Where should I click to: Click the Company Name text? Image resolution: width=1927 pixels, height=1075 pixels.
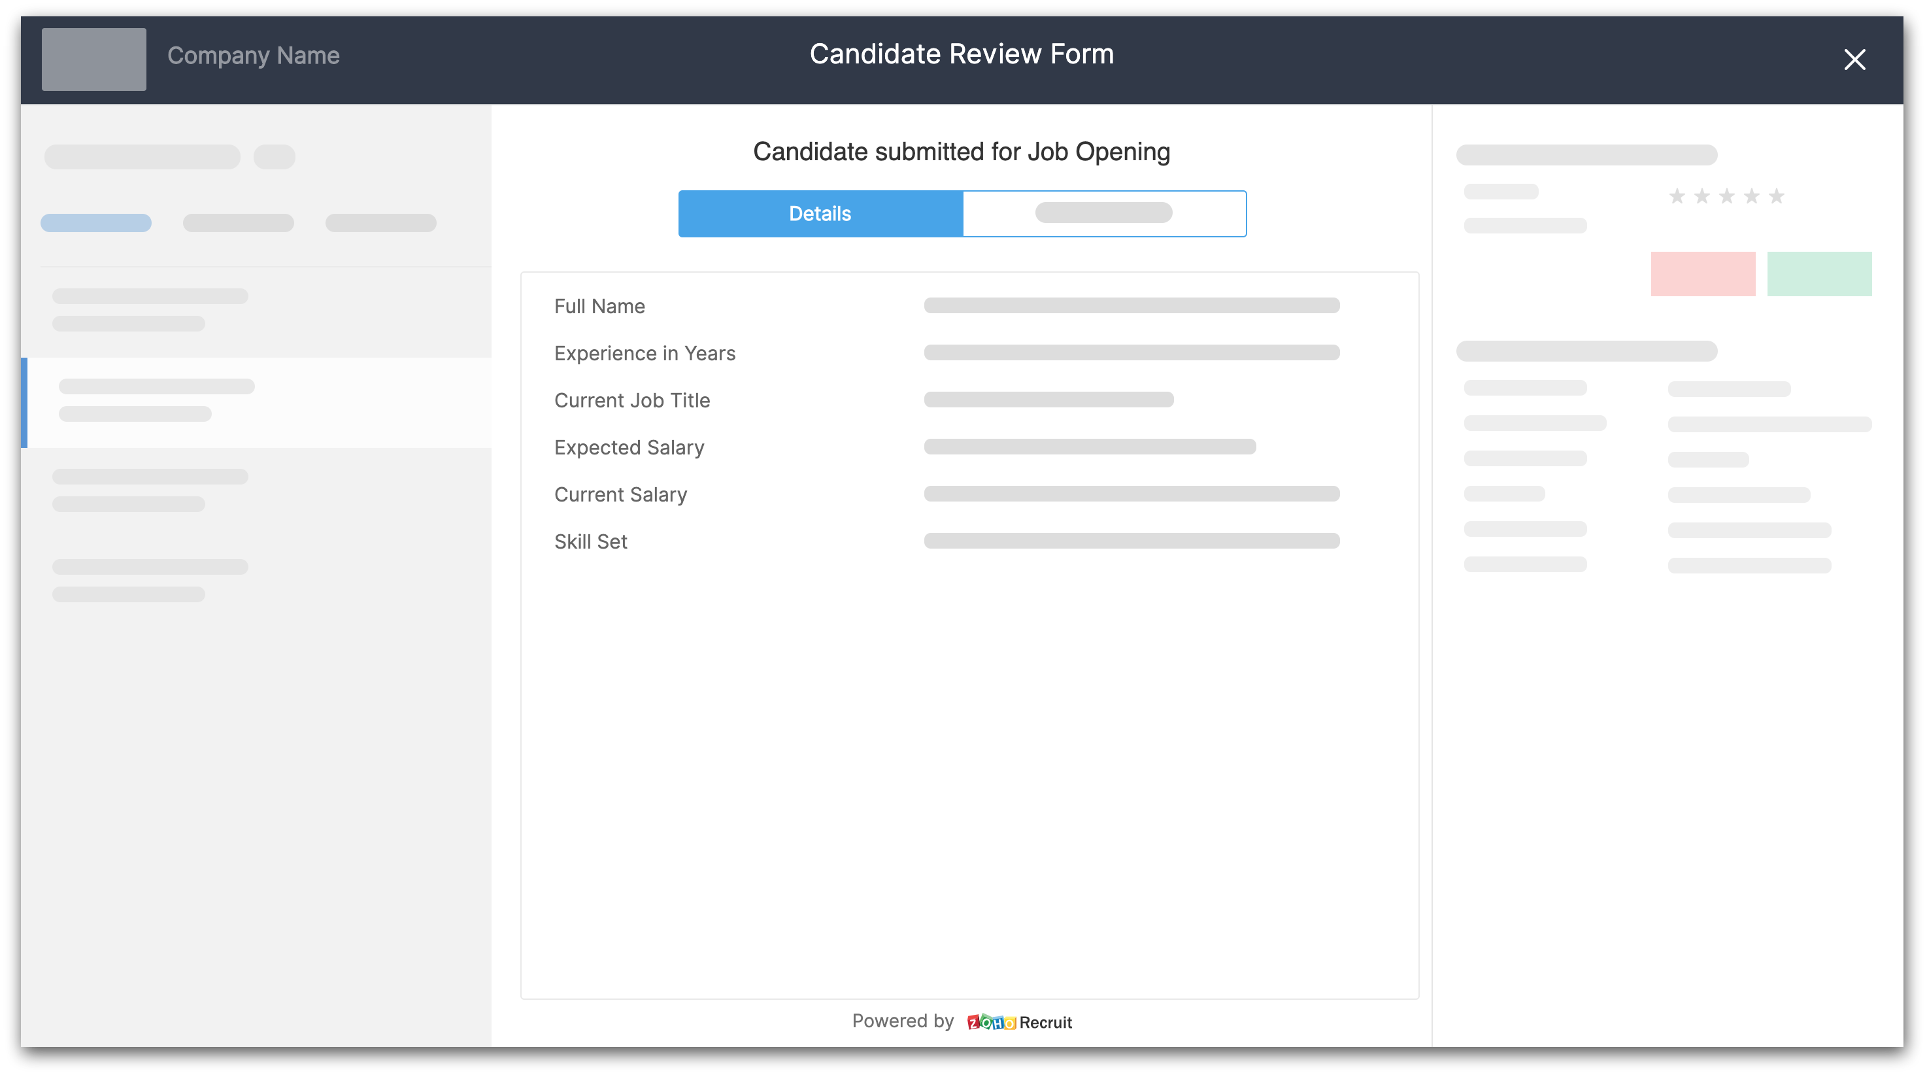[x=253, y=56]
